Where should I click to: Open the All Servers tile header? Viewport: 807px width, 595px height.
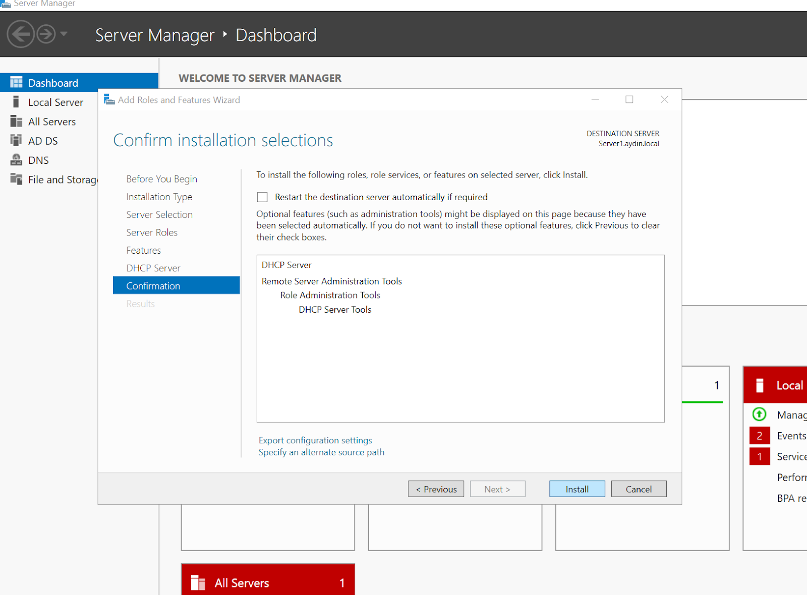click(268, 580)
